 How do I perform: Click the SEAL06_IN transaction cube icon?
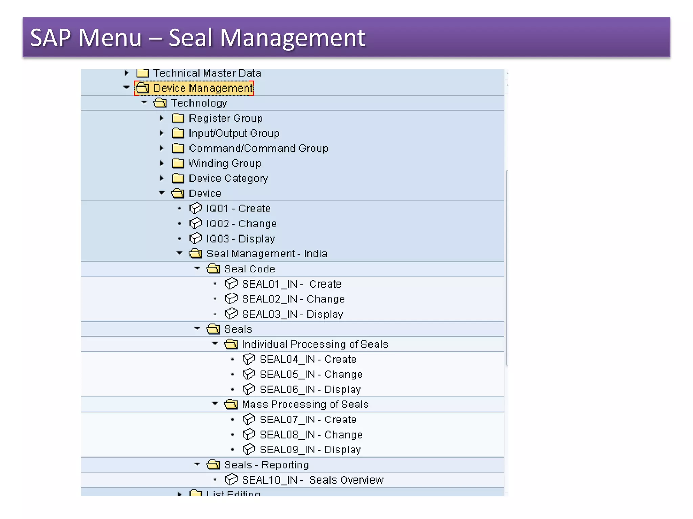click(249, 389)
